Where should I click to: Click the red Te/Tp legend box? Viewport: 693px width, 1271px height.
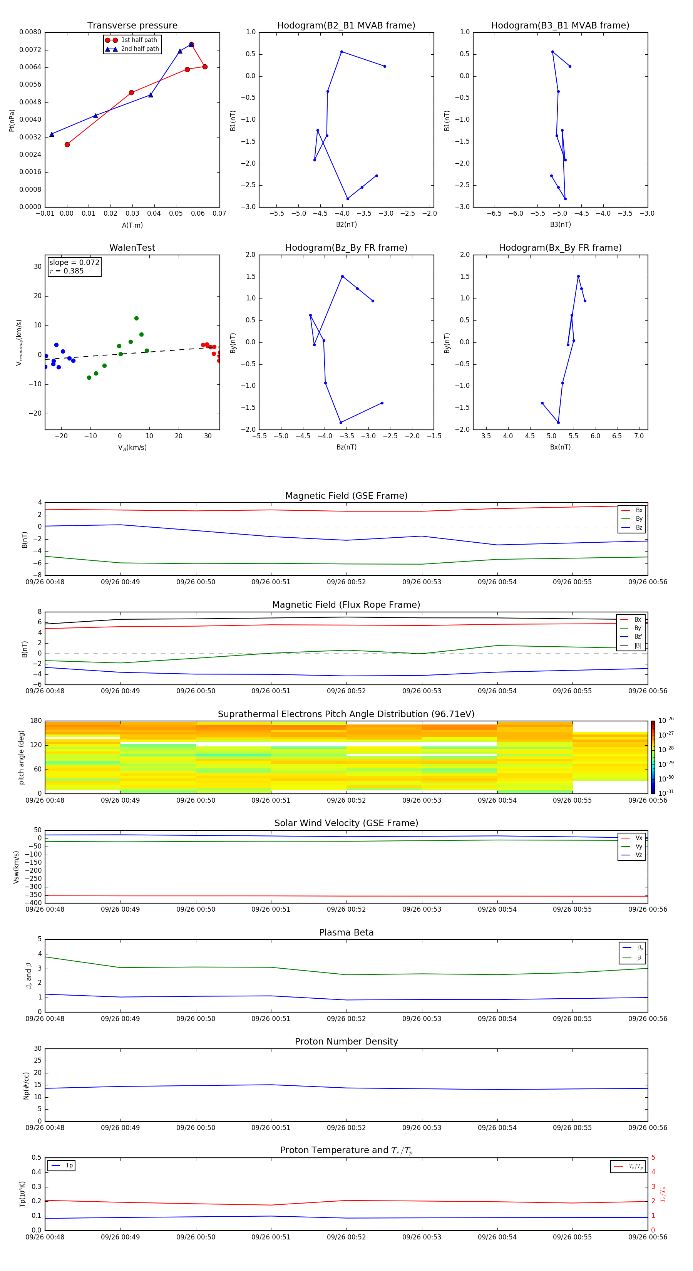pyautogui.click(x=628, y=1166)
